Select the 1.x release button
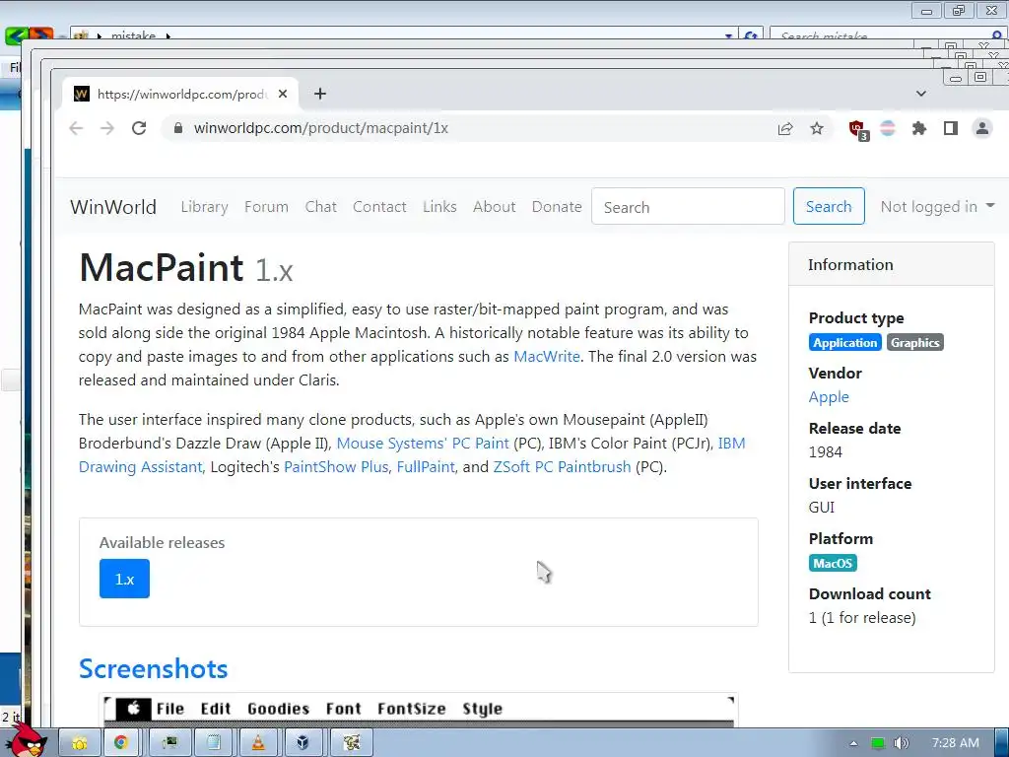The height and width of the screenshot is (757, 1009). [x=124, y=579]
